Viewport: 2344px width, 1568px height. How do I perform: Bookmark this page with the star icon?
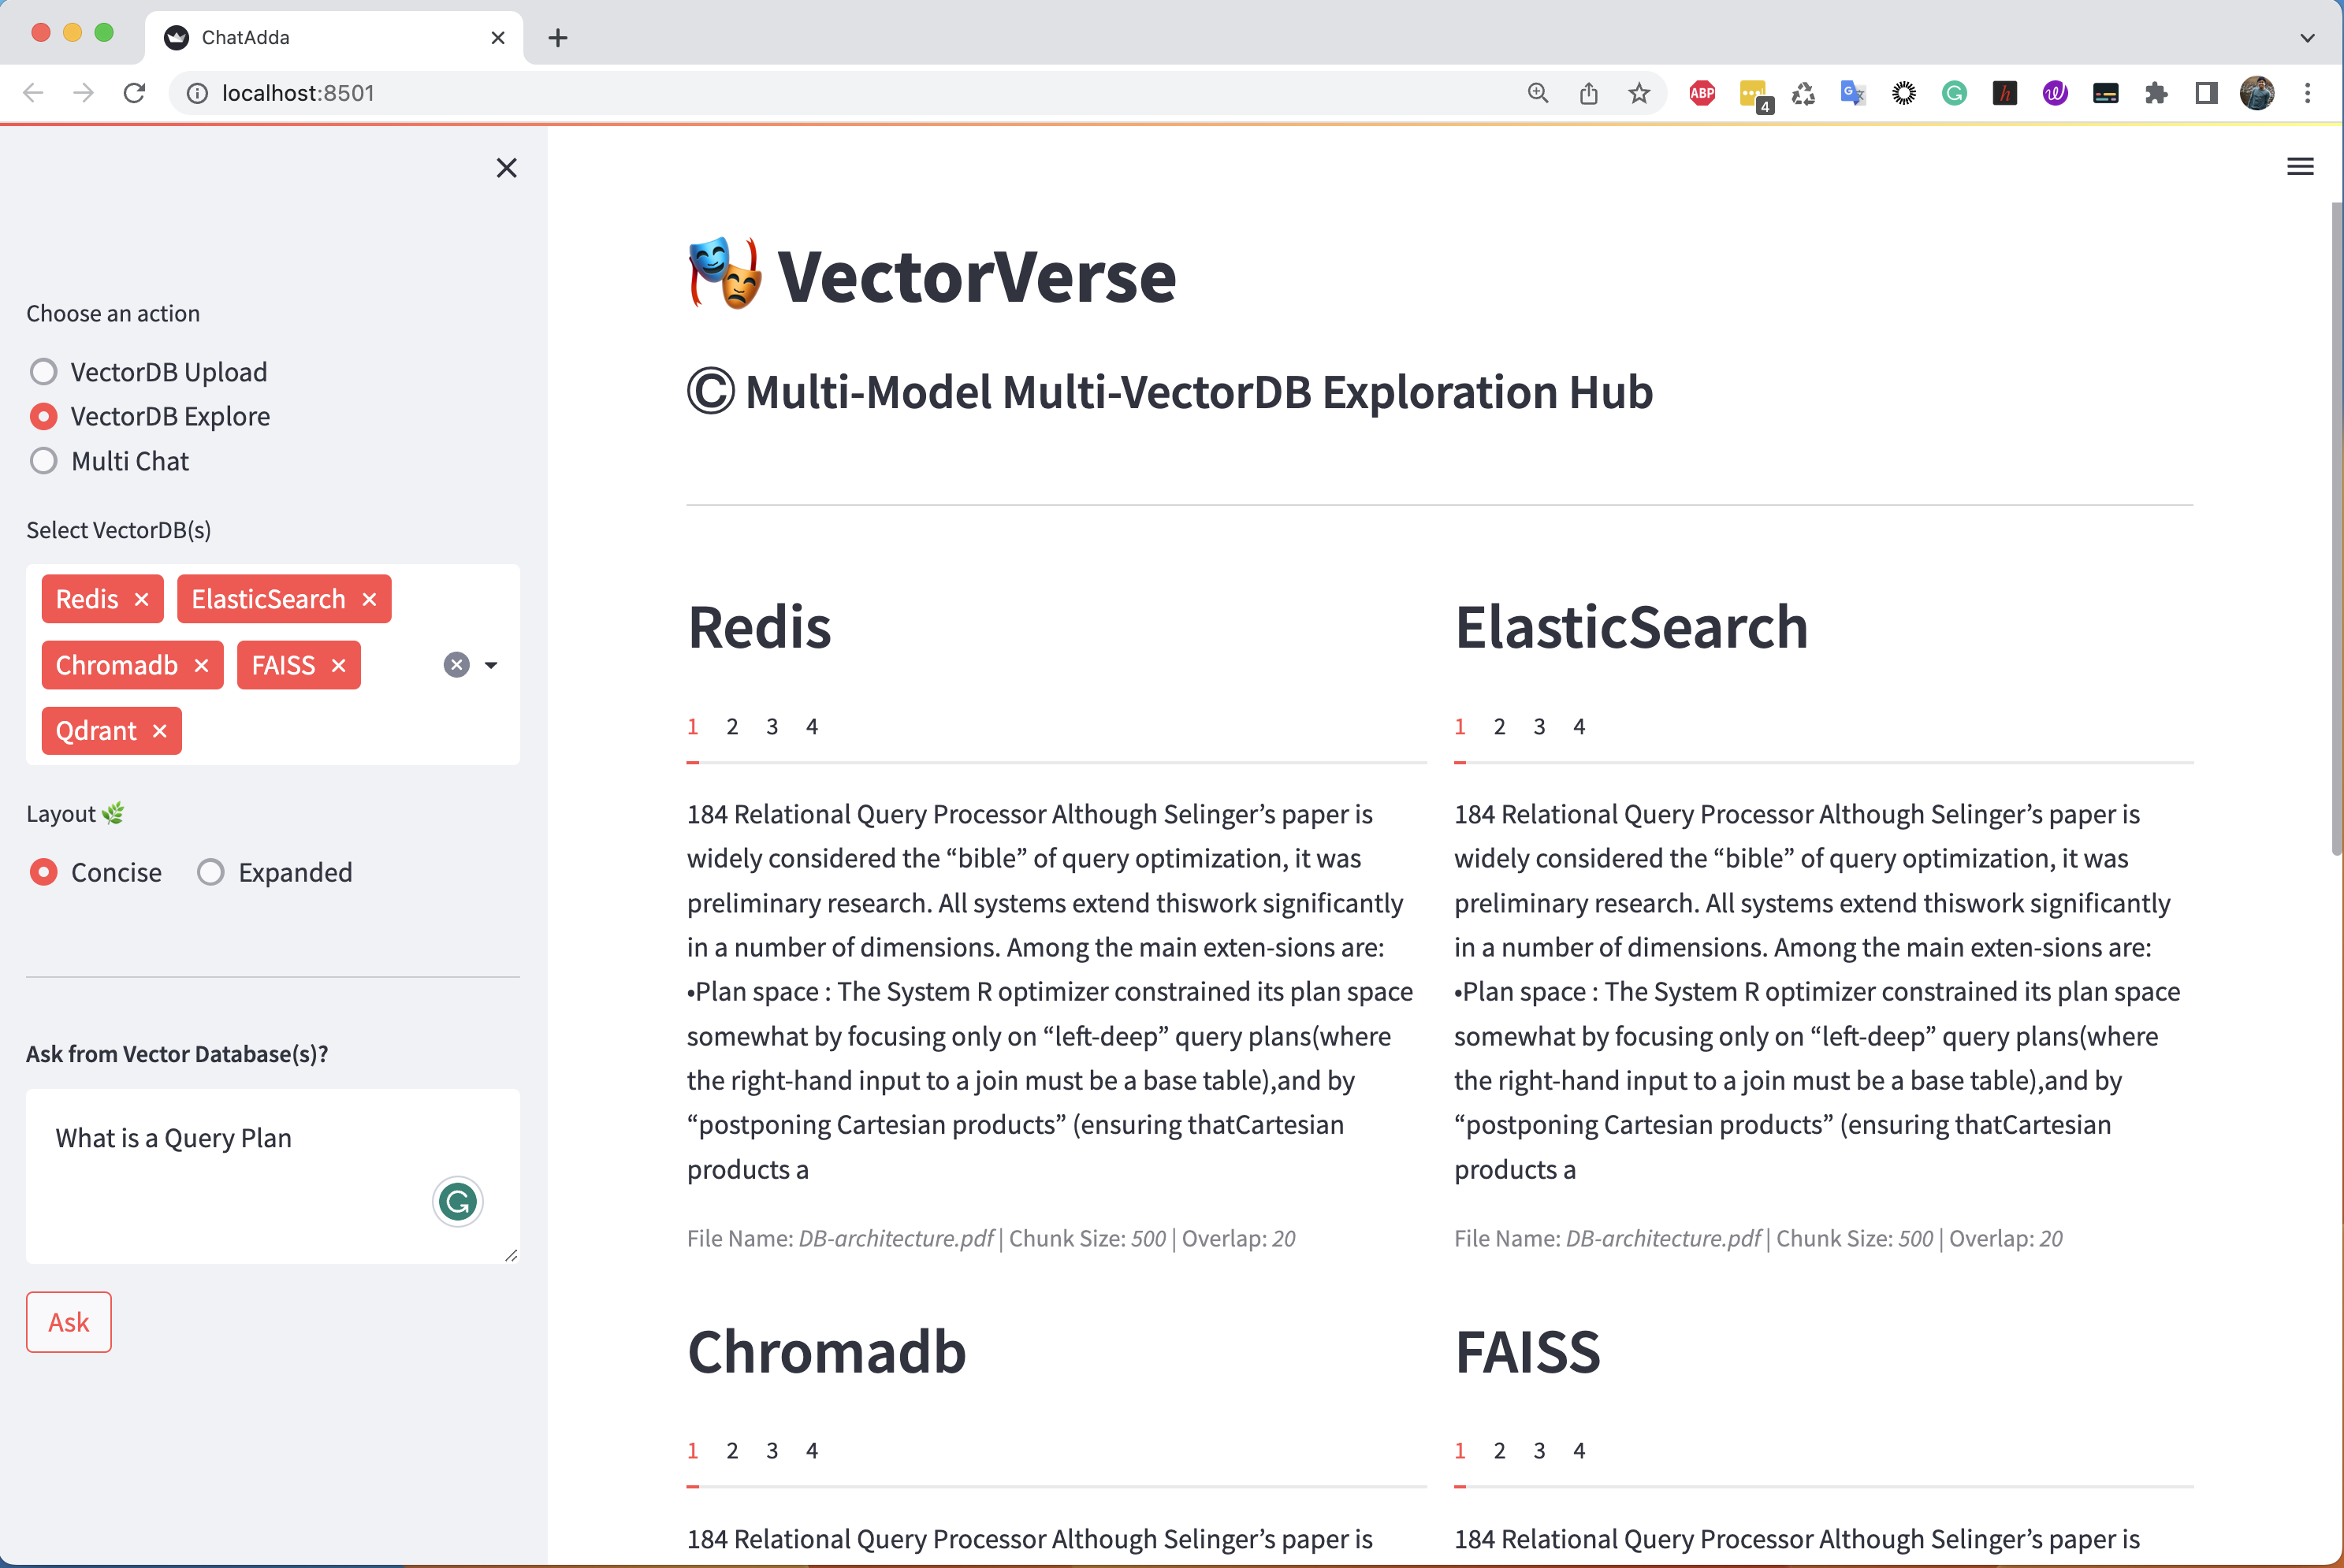1639,93
